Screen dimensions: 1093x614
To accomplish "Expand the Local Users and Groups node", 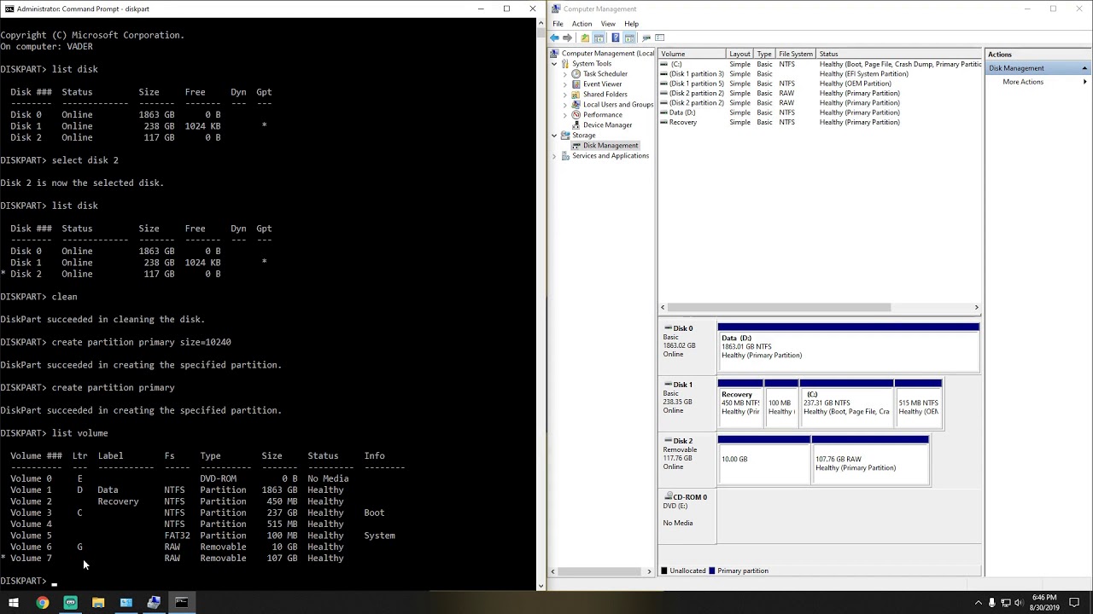I will (564, 105).
